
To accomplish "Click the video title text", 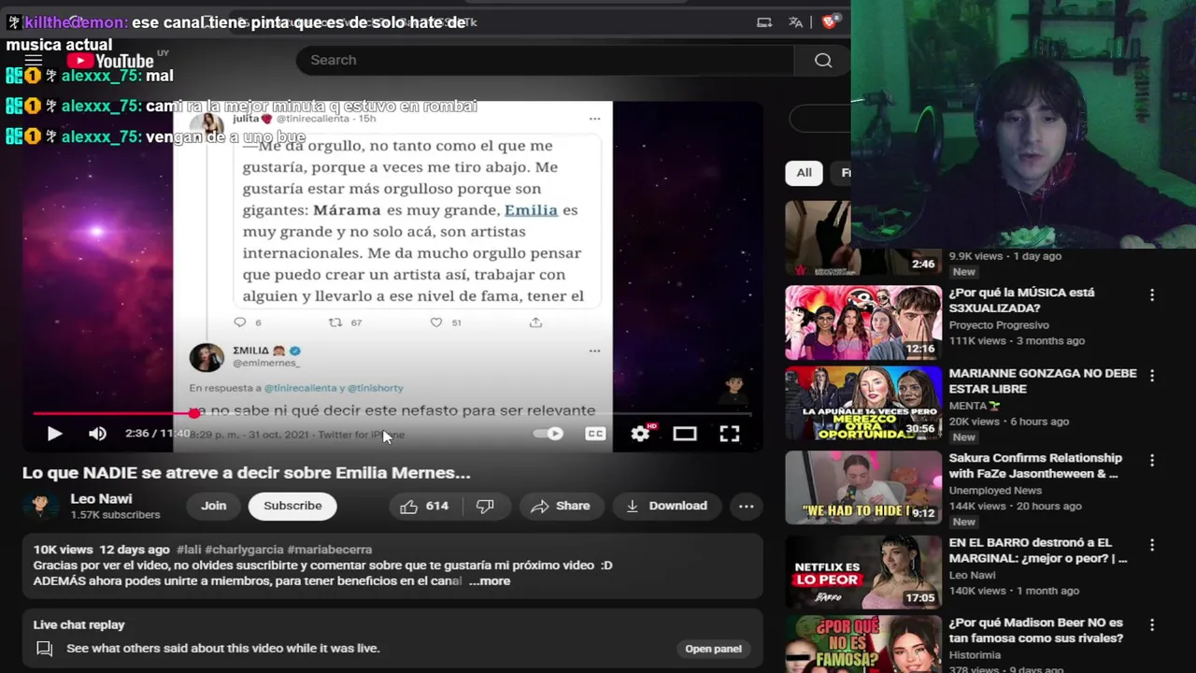I will [247, 473].
